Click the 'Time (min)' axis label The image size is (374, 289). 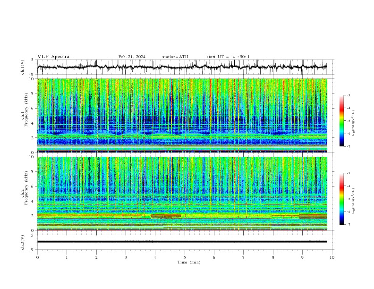pos(189,262)
